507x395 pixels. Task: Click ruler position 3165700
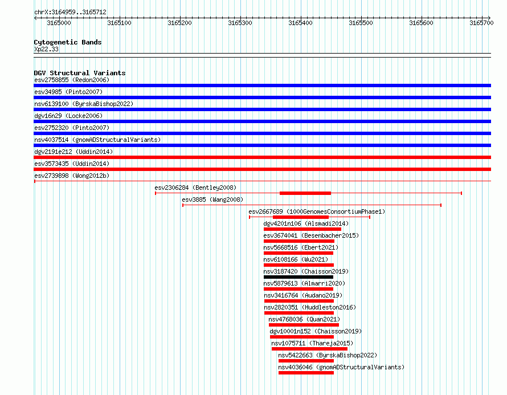point(482,23)
